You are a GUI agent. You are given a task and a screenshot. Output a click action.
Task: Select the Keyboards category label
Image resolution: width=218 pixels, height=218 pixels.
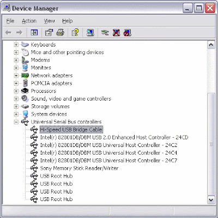pyautogui.click(x=43, y=45)
